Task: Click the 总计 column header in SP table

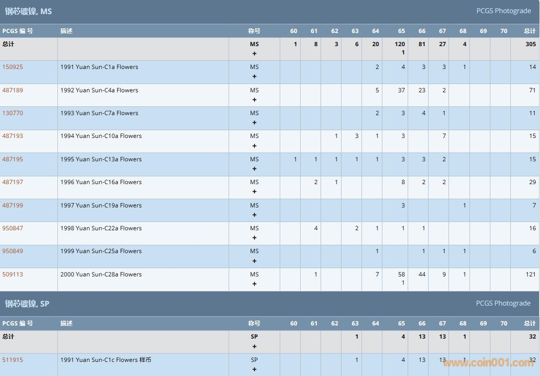Action: (x=529, y=324)
